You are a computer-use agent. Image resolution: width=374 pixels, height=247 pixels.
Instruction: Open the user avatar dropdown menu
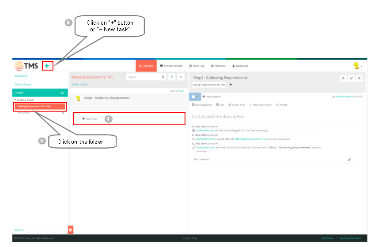(x=358, y=66)
